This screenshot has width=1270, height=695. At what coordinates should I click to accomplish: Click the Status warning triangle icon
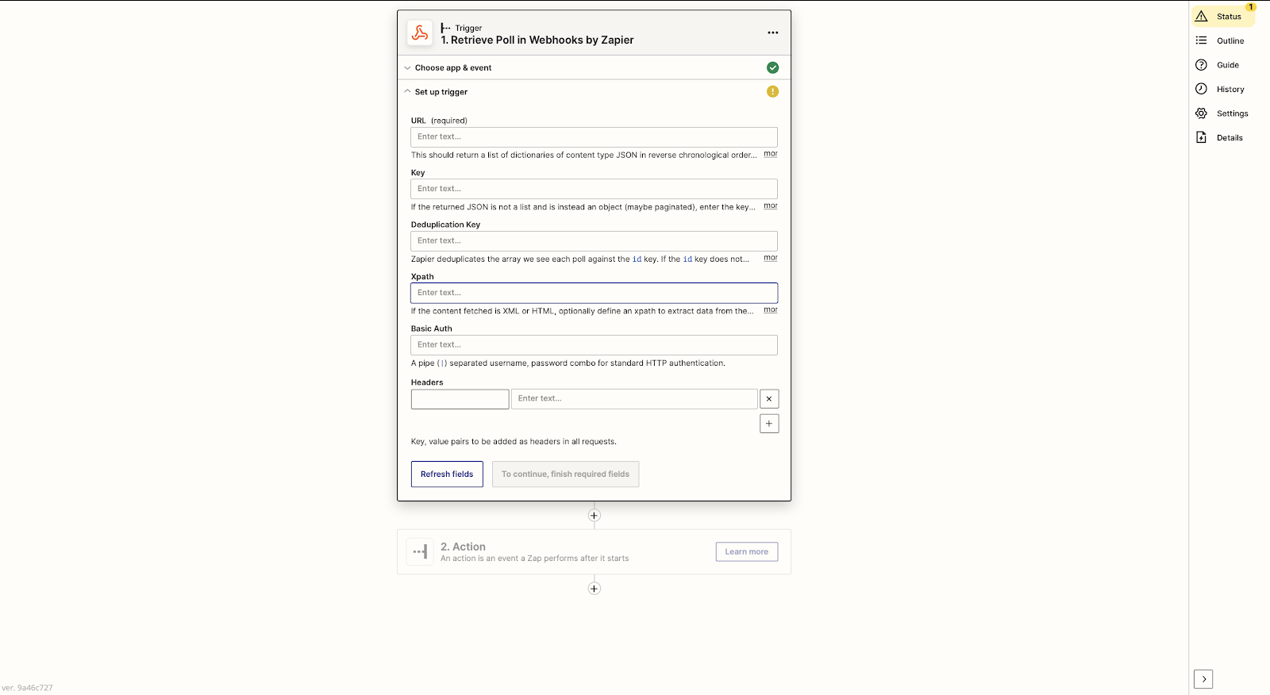click(x=1202, y=16)
